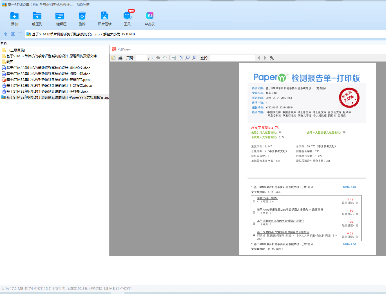Switch to the icon view mode button
The image size is (386, 294).
pyautogui.click(x=13, y=34)
